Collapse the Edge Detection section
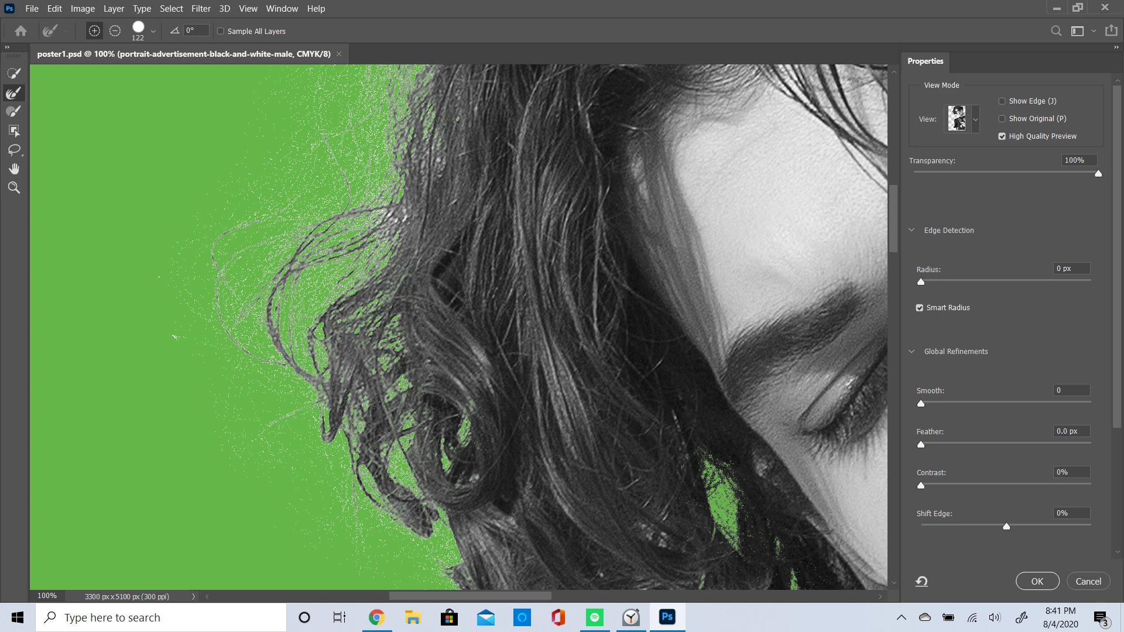This screenshot has height=632, width=1124. coord(911,230)
